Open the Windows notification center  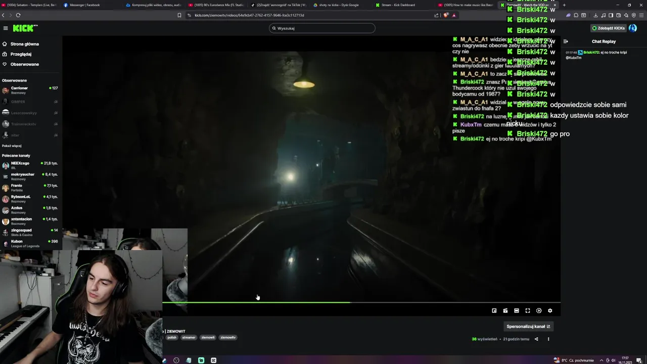tap(639, 360)
